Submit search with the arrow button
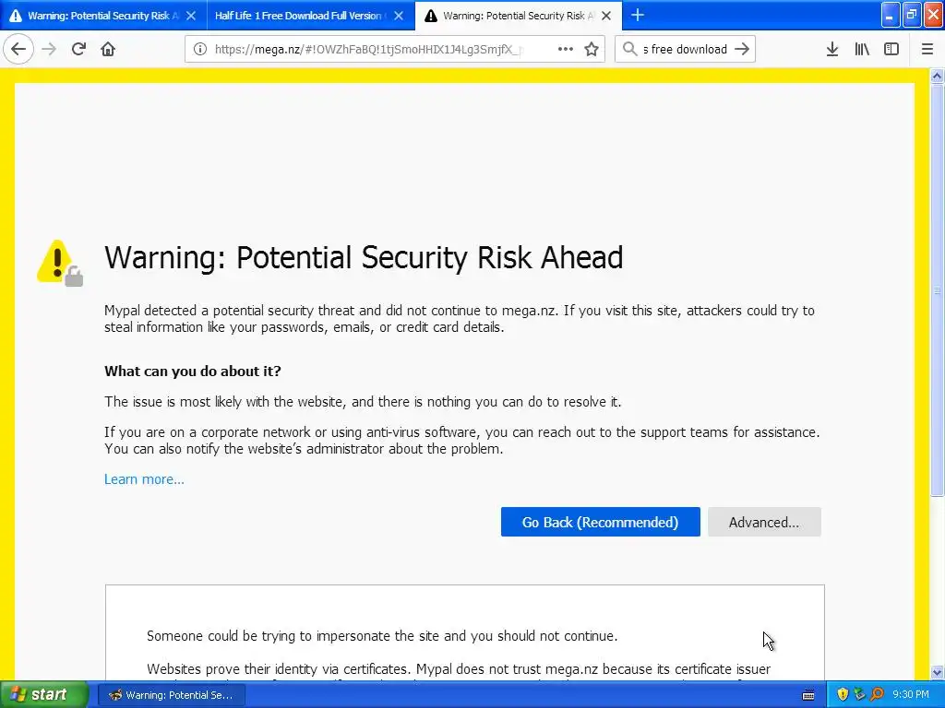Image resolution: width=945 pixels, height=708 pixels. point(743,50)
